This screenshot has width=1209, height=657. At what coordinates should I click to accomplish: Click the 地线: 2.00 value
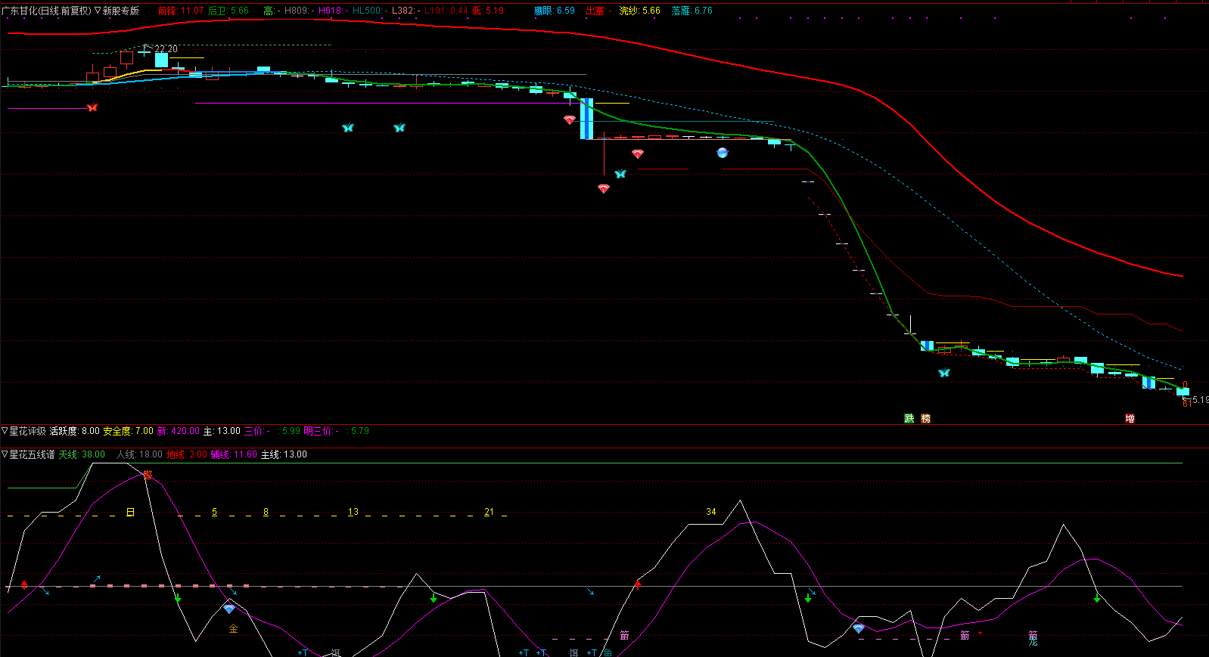187,454
